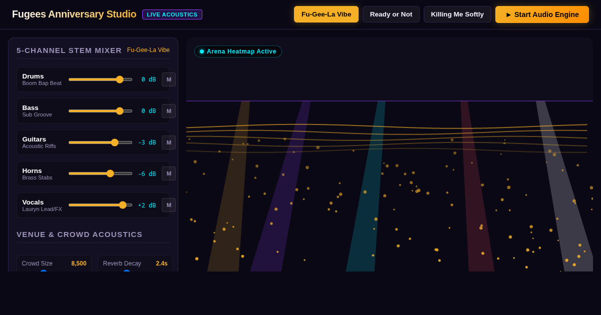Mute the Horns channel
Viewport: 601px width, 315px height.
pos(169,173)
